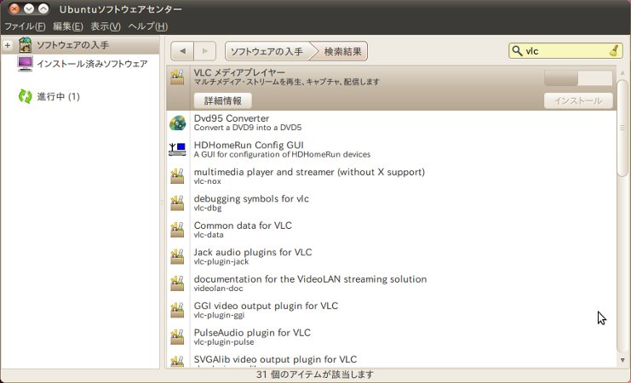Click the HDHomeRun Config GUI icon

tap(177, 149)
